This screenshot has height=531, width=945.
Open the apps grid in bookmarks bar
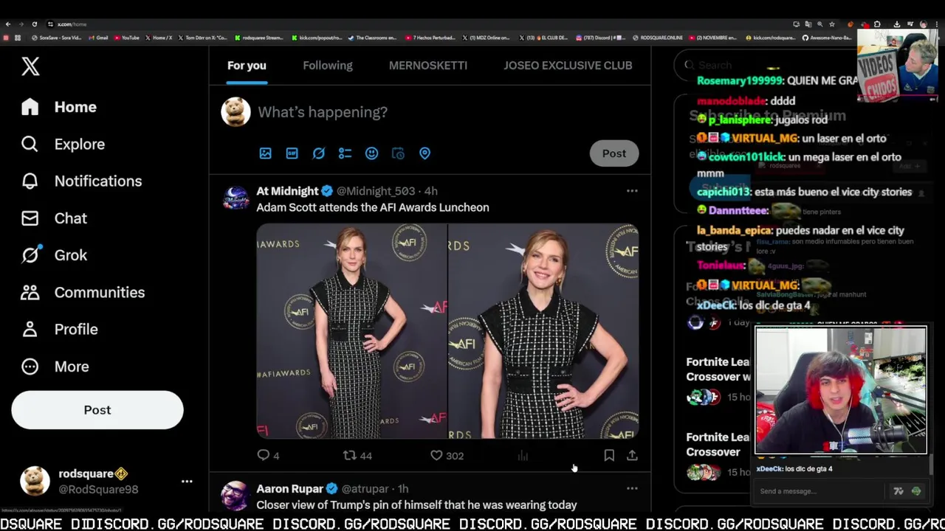click(x=18, y=38)
